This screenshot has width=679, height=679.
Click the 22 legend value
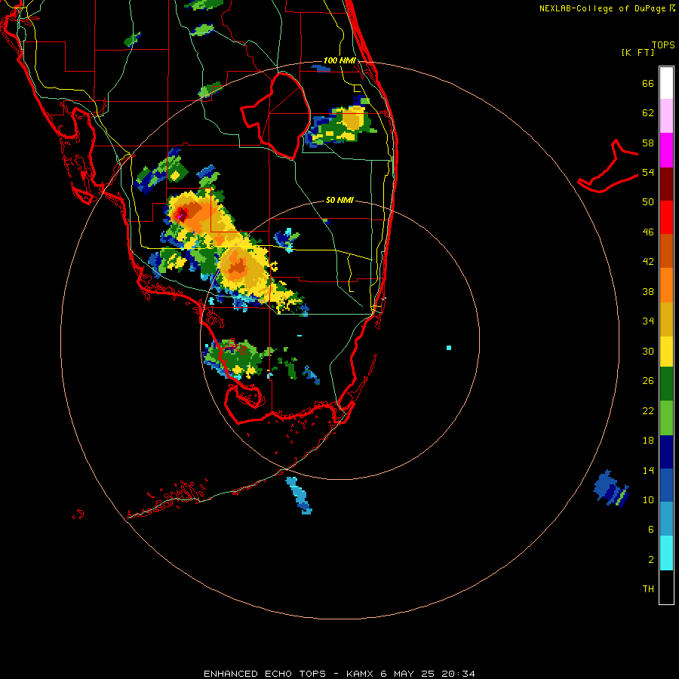(x=648, y=410)
